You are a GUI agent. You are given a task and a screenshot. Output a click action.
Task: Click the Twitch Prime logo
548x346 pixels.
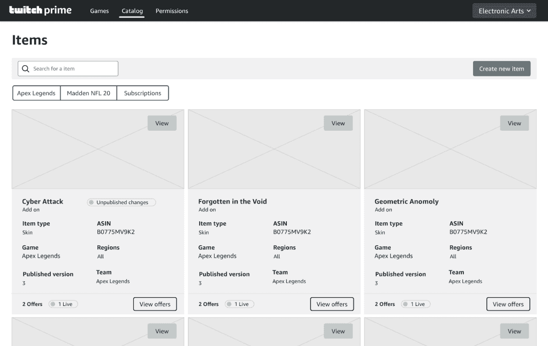coord(40,10)
